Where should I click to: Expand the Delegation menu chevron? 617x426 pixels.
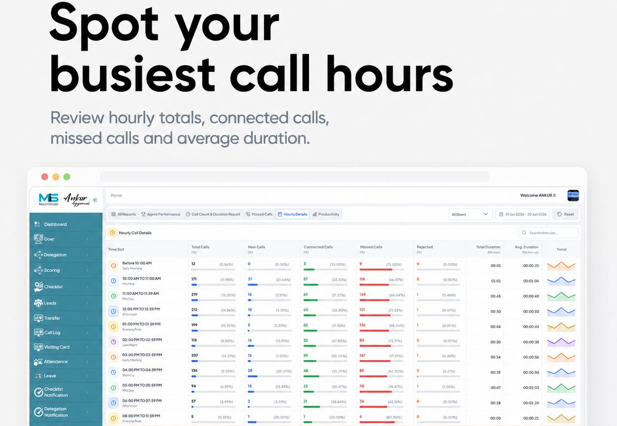87,255
